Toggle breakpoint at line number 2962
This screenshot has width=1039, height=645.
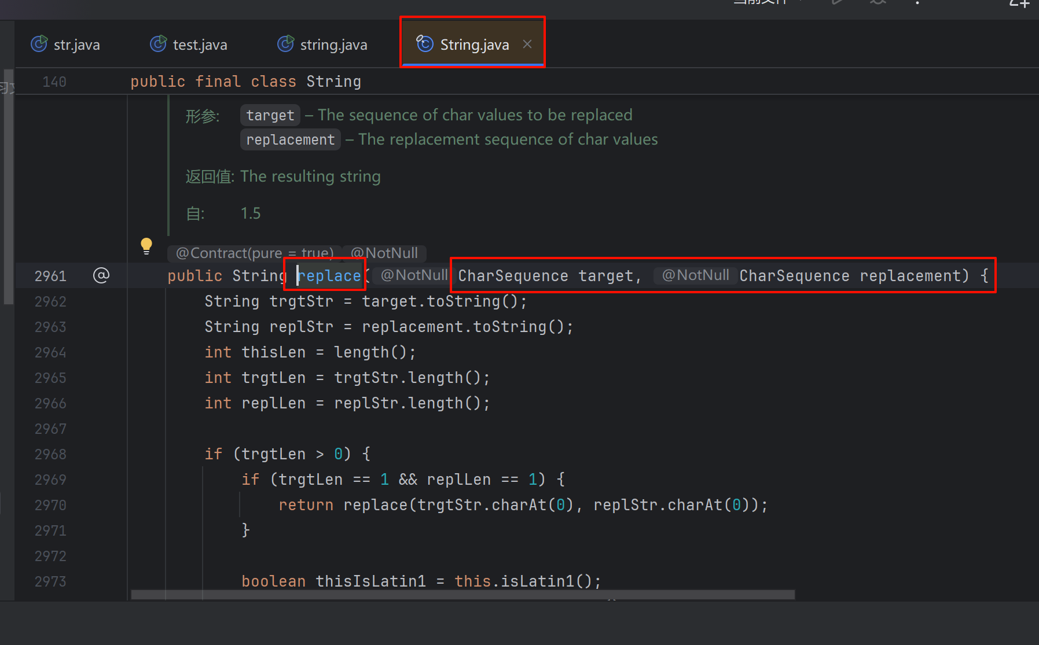50,301
